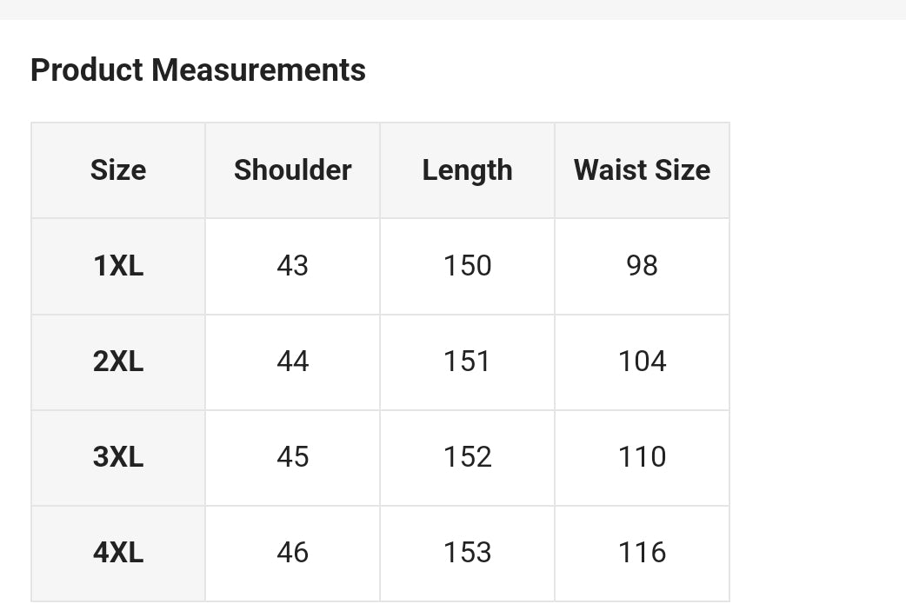Viewport: 906px width, 604px height.
Task: Click the Waist Size column header
Action: tap(642, 170)
